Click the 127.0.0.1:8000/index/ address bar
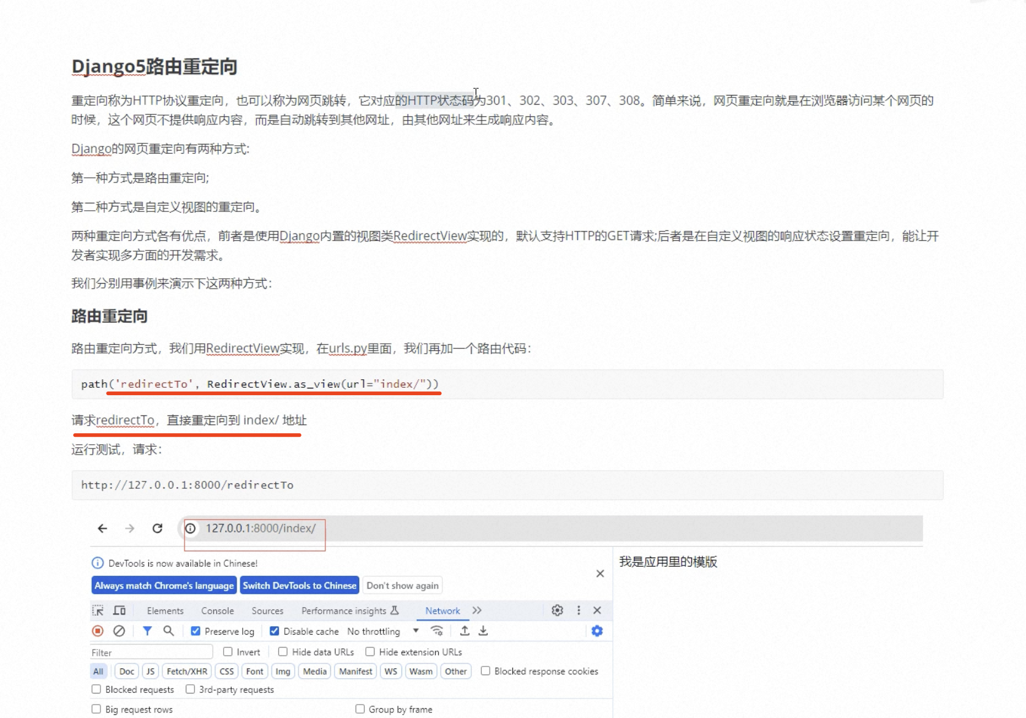 tap(552, 528)
